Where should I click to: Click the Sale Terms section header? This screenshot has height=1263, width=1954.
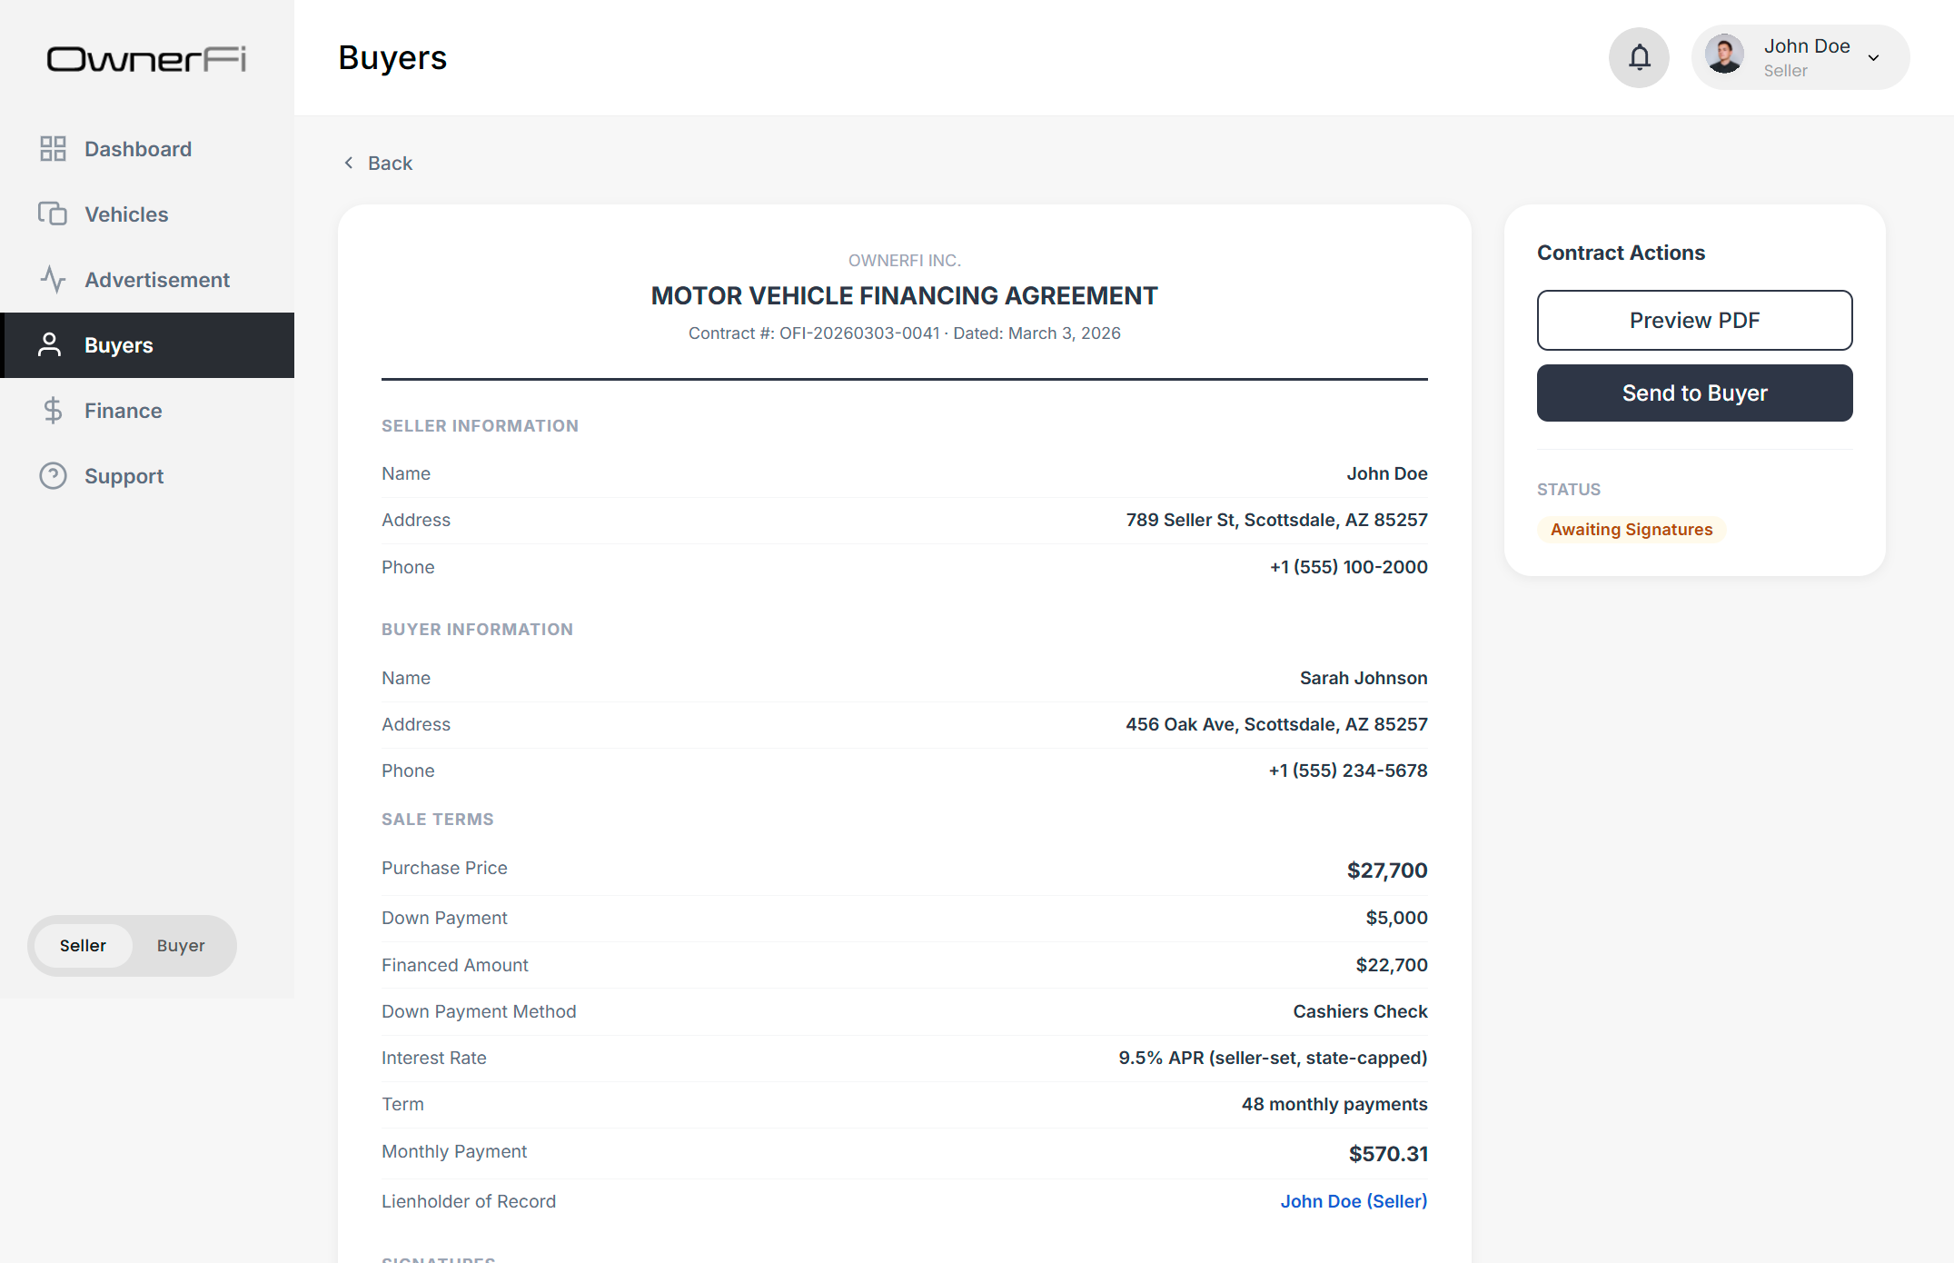[438, 820]
